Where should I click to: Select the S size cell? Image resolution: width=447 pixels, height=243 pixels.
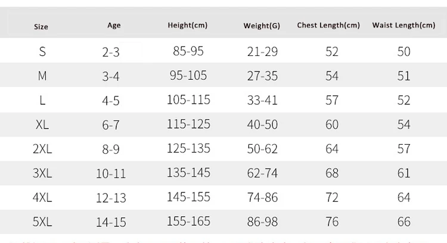tap(42, 52)
